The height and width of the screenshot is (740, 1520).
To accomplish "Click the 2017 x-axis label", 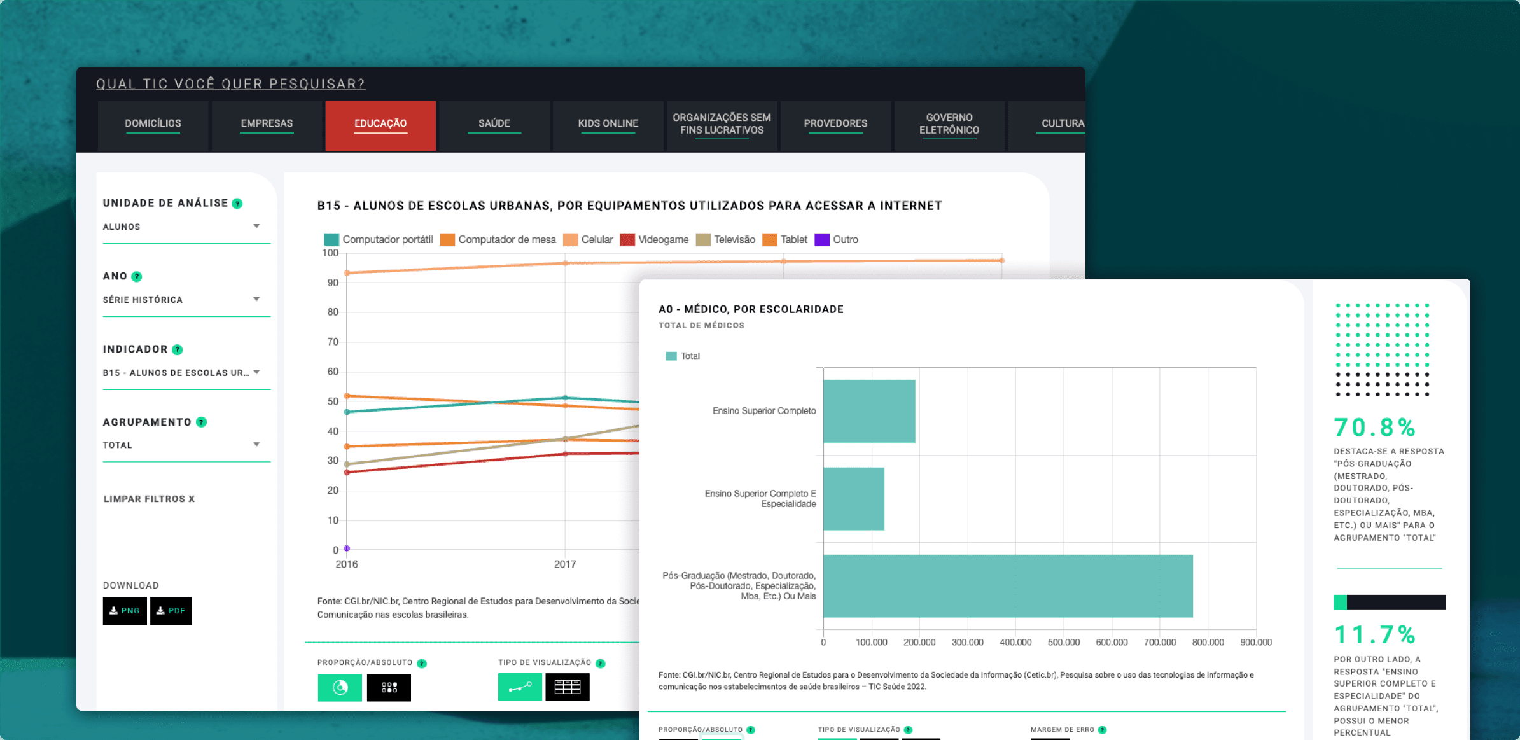I will click(565, 564).
